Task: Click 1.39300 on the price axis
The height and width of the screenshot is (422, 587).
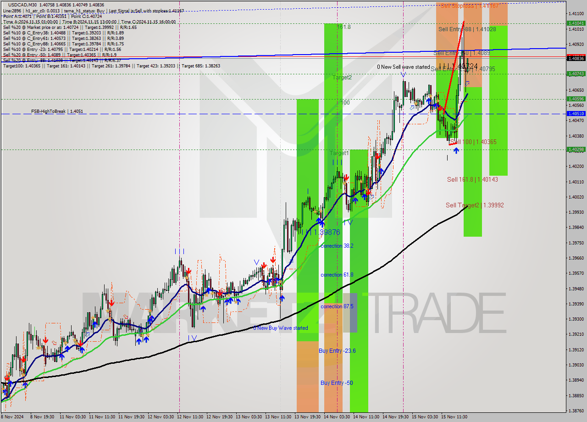Action: coord(576,319)
